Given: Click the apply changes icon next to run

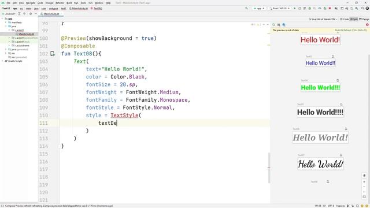Looking at the screenshot, I should [299, 8].
